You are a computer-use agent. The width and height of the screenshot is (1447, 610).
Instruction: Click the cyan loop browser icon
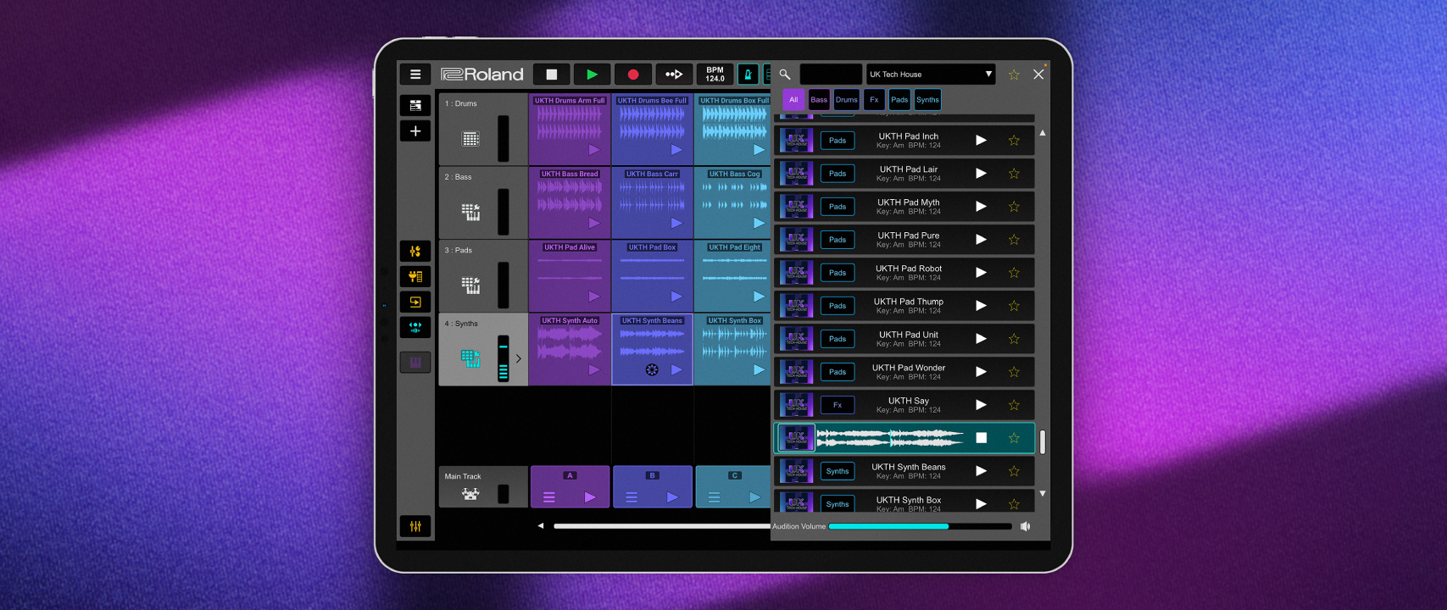click(x=415, y=326)
